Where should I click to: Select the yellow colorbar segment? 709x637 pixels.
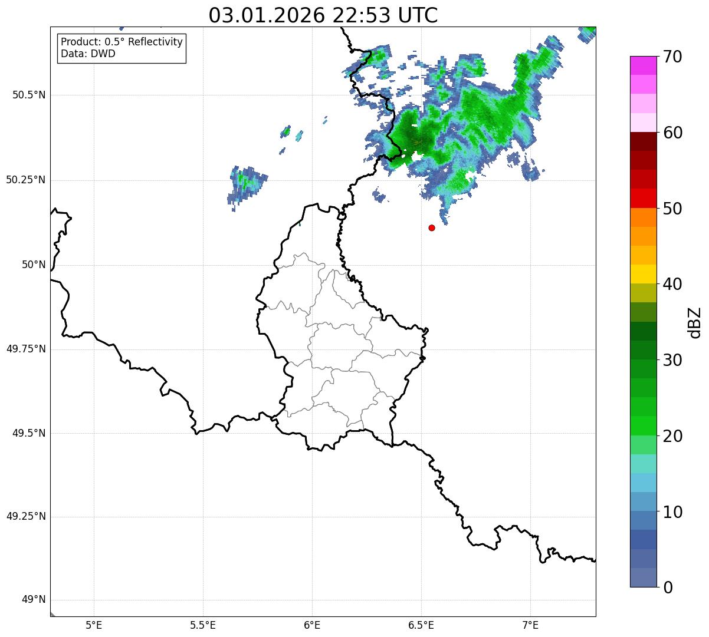[643, 274]
